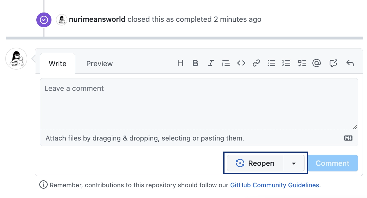Apply bold text formatting
367x198 pixels.
click(195, 63)
